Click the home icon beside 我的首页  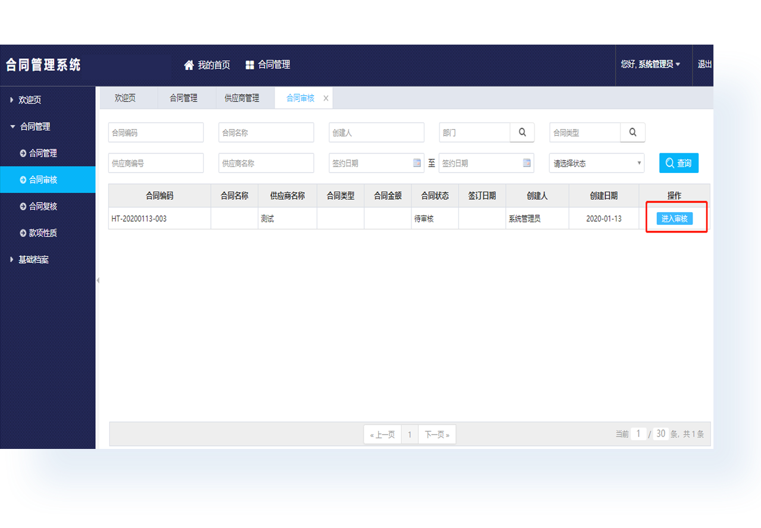(189, 65)
